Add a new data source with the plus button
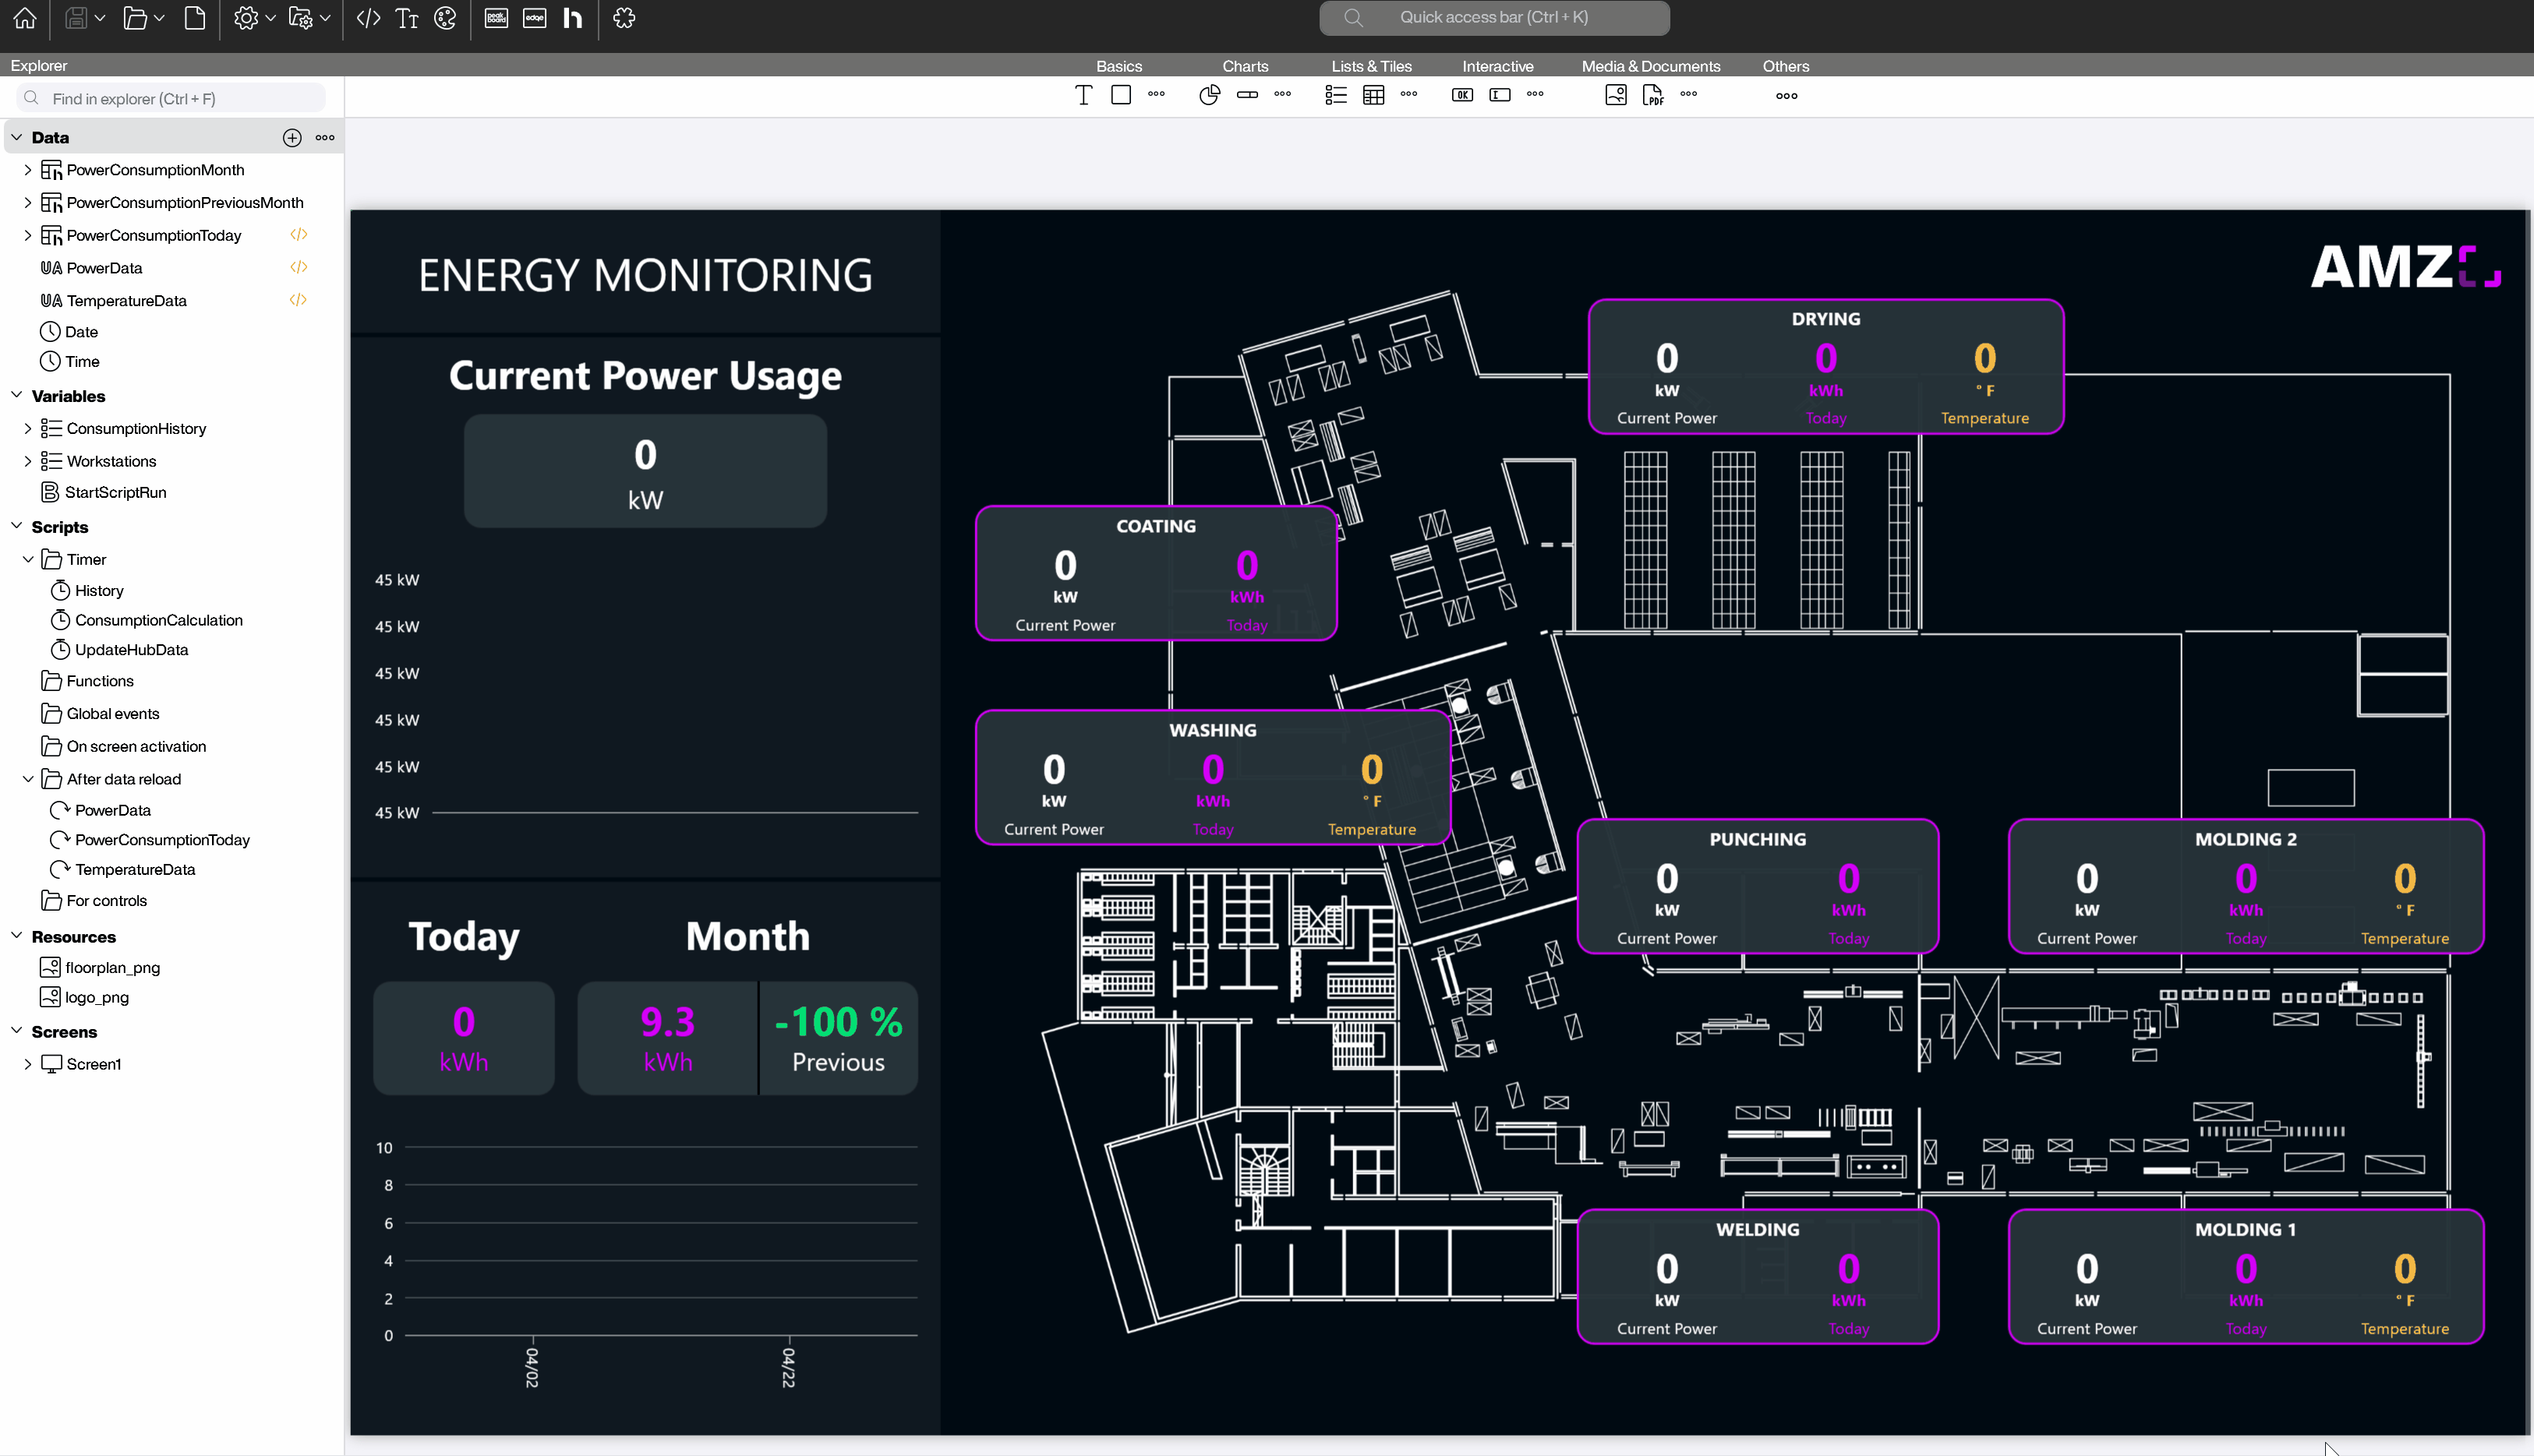 pos(292,137)
